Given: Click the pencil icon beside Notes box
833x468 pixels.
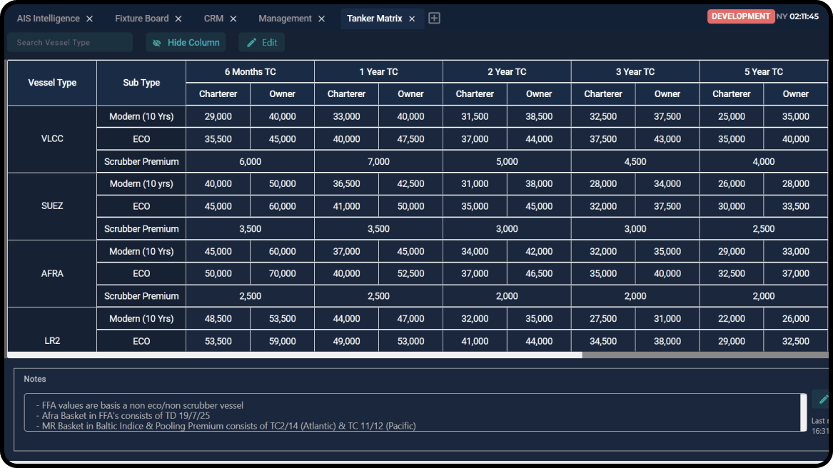Looking at the screenshot, I should pos(823,400).
